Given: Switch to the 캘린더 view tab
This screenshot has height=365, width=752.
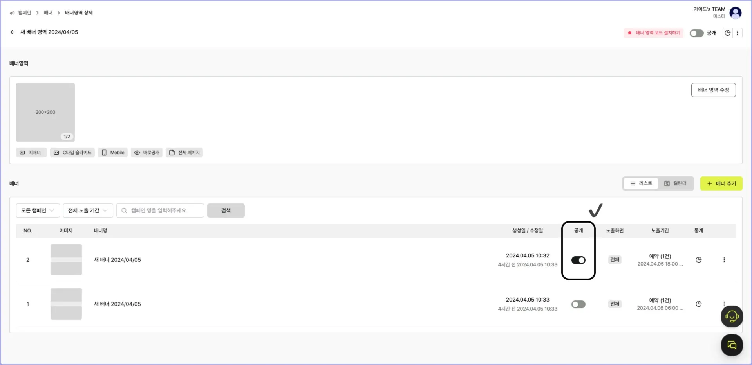Looking at the screenshot, I should [676, 183].
